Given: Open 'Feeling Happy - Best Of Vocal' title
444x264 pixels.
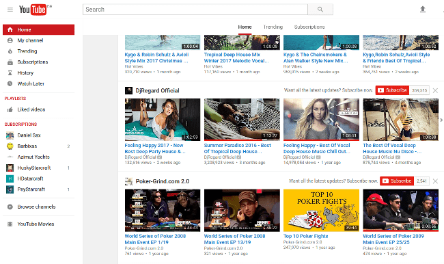Looking at the screenshot, I should [317, 148].
